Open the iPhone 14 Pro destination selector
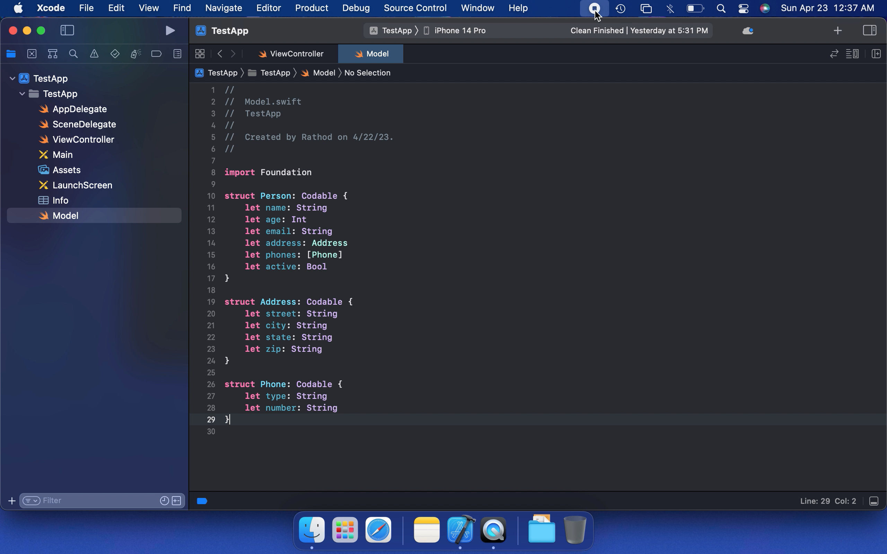The height and width of the screenshot is (554, 887). click(460, 30)
